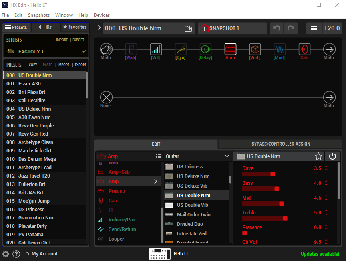Click the undo arrow button
Viewport: 346px width, 261px height.
276,28
